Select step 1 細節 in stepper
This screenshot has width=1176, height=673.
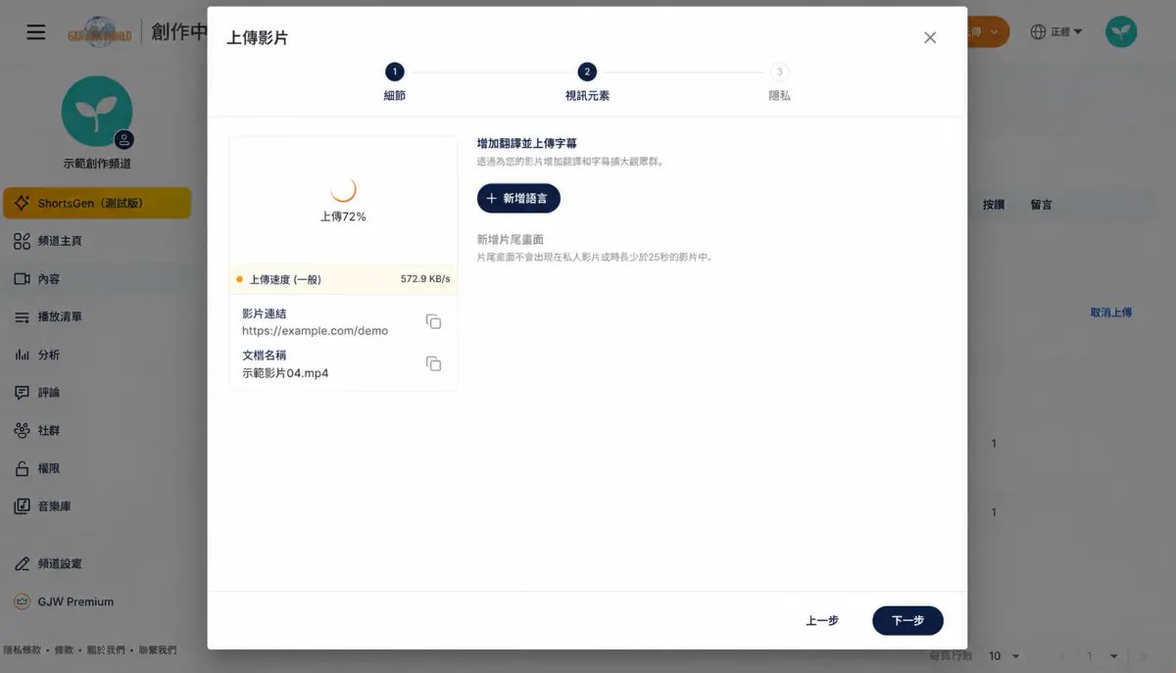coord(394,81)
